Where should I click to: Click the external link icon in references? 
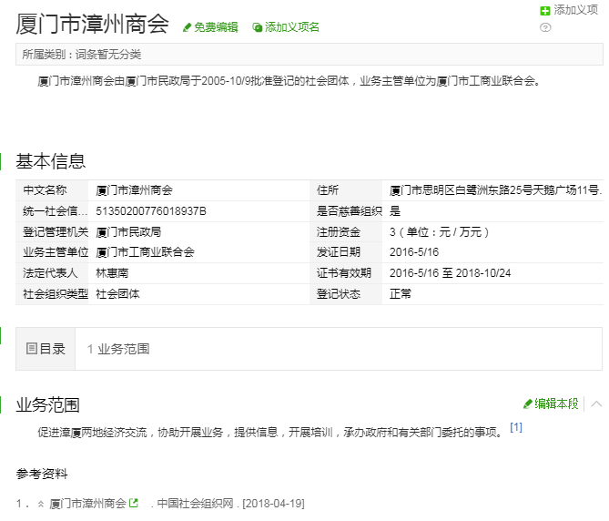(133, 503)
